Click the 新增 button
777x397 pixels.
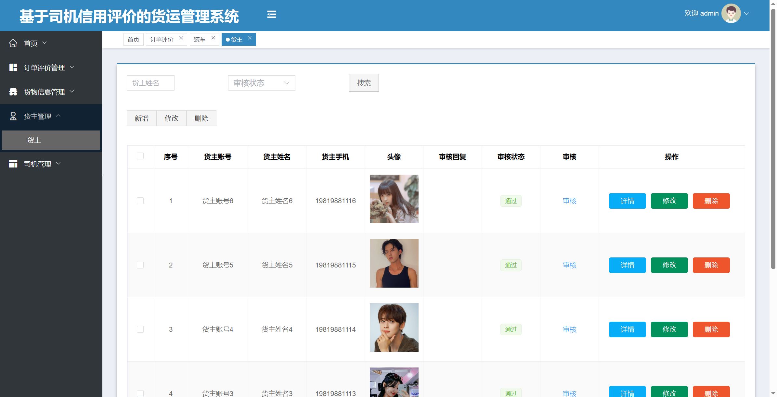click(142, 118)
